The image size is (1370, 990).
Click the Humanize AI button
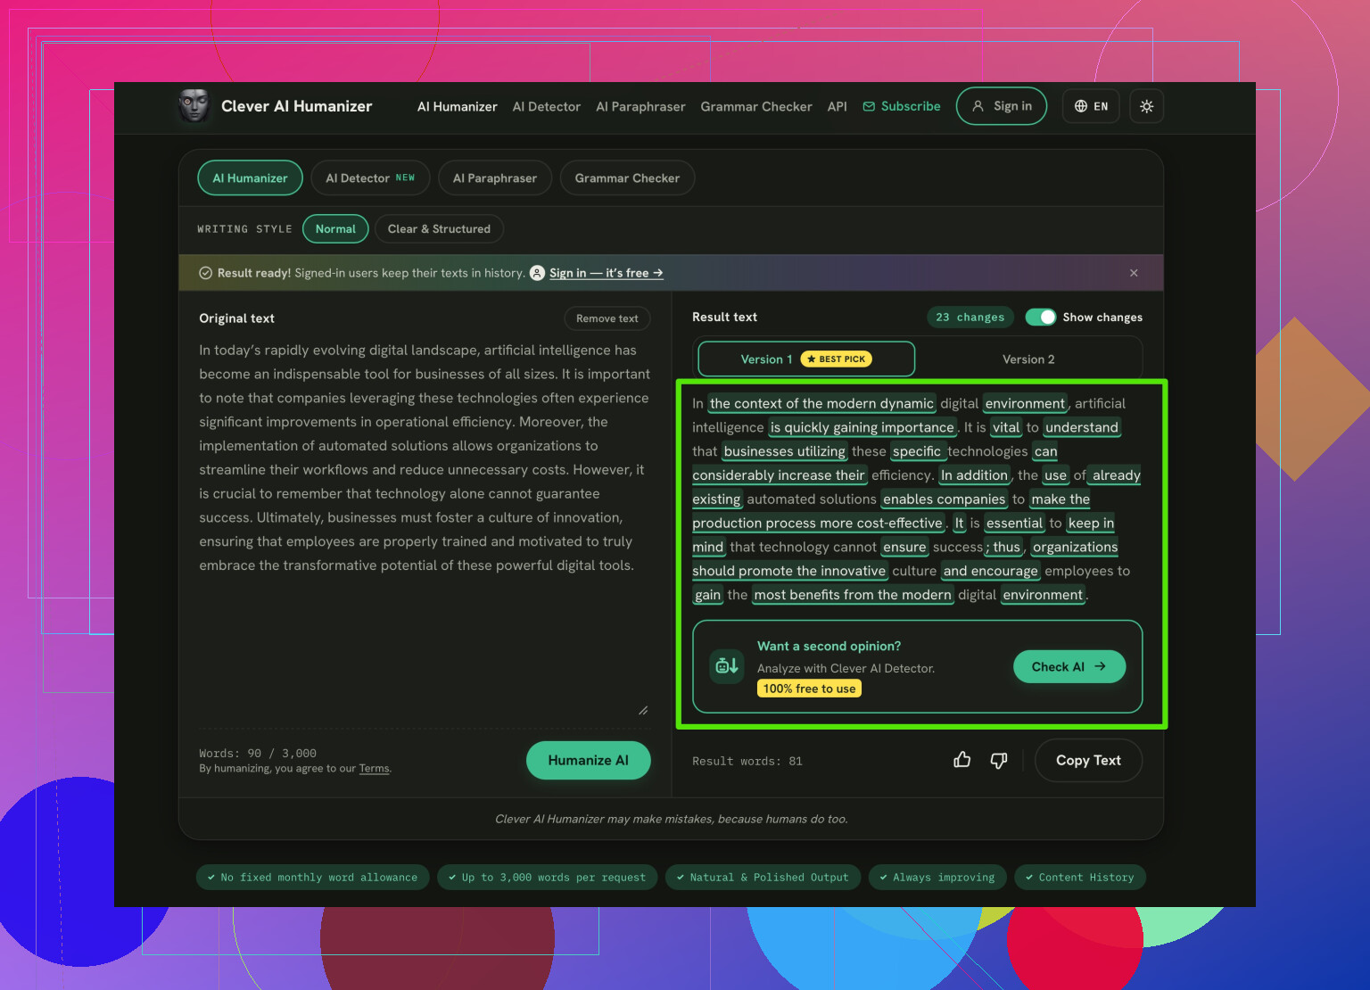pyautogui.click(x=588, y=760)
